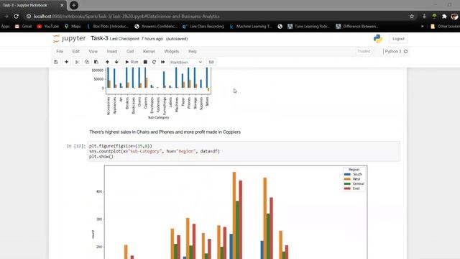Screen dimensions: 460x259
Task: Open the Live Class Recording bookmark
Action: tap(203, 27)
